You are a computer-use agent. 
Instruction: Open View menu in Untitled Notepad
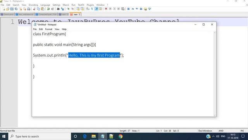57,29
